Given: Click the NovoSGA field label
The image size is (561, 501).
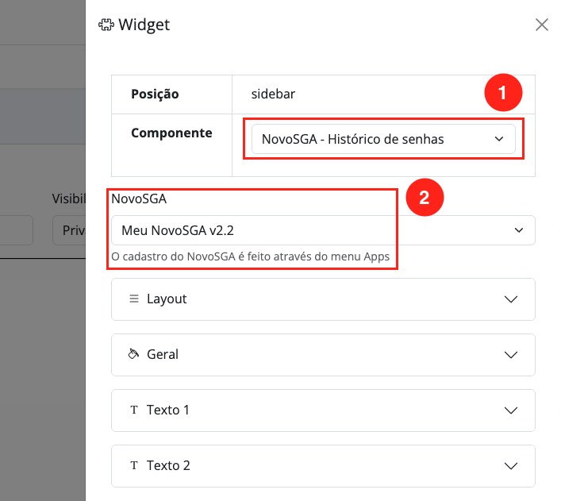Looking at the screenshot, I should (139, 198).
